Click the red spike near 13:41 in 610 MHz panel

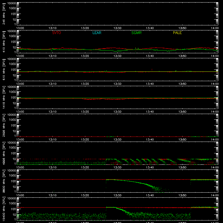click(152, 70)
